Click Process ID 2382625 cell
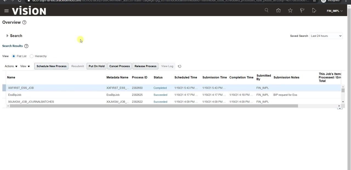Image resolution: width=351 pixels, height=170 pixels. point(137,95)
